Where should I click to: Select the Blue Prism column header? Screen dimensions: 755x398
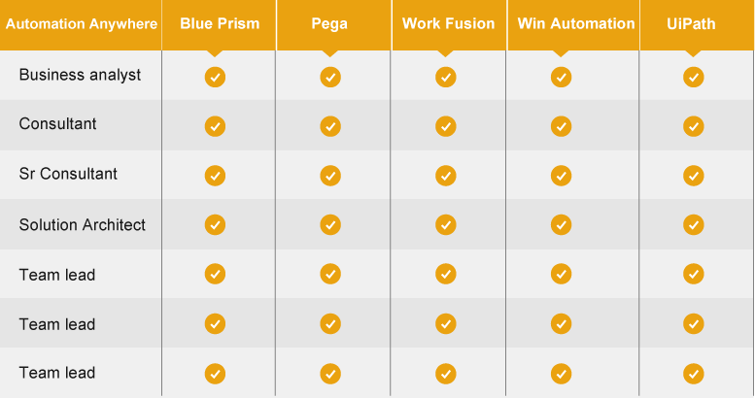(219, 25)
